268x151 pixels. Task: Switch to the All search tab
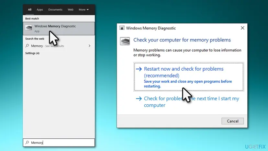[29, 10]
